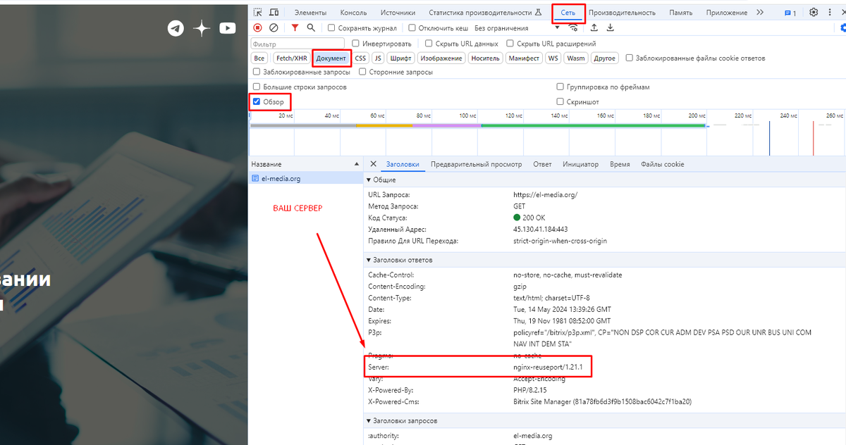This screenshot has height=445, width=846.
Task: Open network settings blue gear icon
Action: 842,27
